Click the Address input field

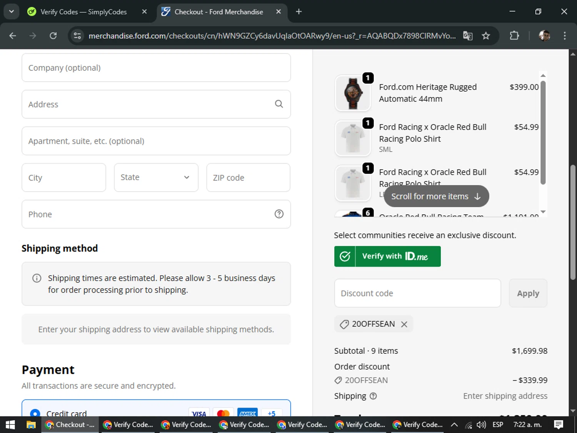156,104
